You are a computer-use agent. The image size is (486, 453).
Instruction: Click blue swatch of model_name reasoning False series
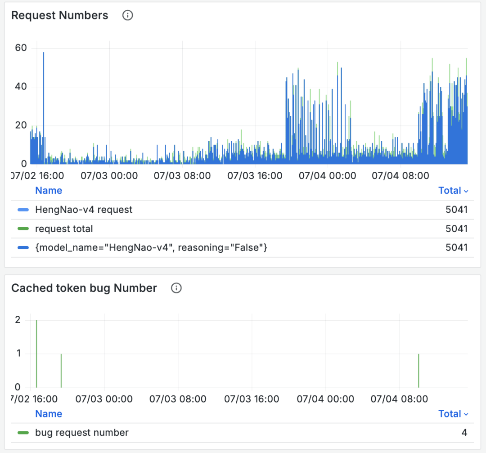[x=23, y=247]
